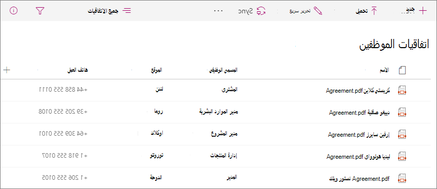Select phone number +1 206 555 0105
This screenshot has height=189, width=437.
(x=65, y=177)
